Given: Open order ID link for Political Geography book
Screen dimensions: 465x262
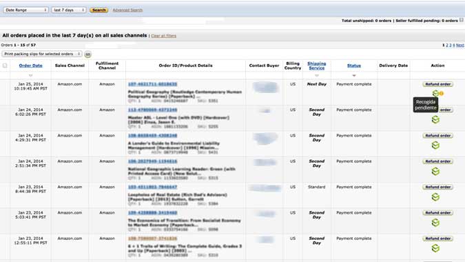Looking at the screenshot, I should (152, 84).
